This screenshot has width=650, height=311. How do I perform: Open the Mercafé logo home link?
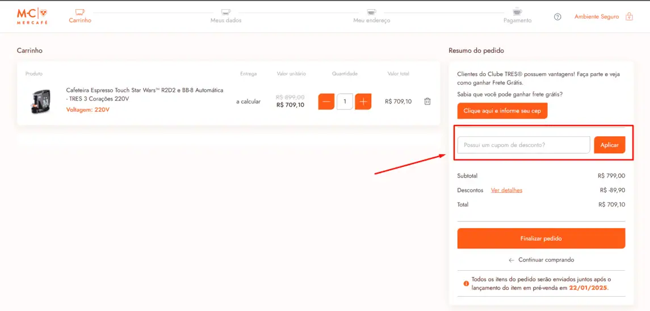click(32, 16)
